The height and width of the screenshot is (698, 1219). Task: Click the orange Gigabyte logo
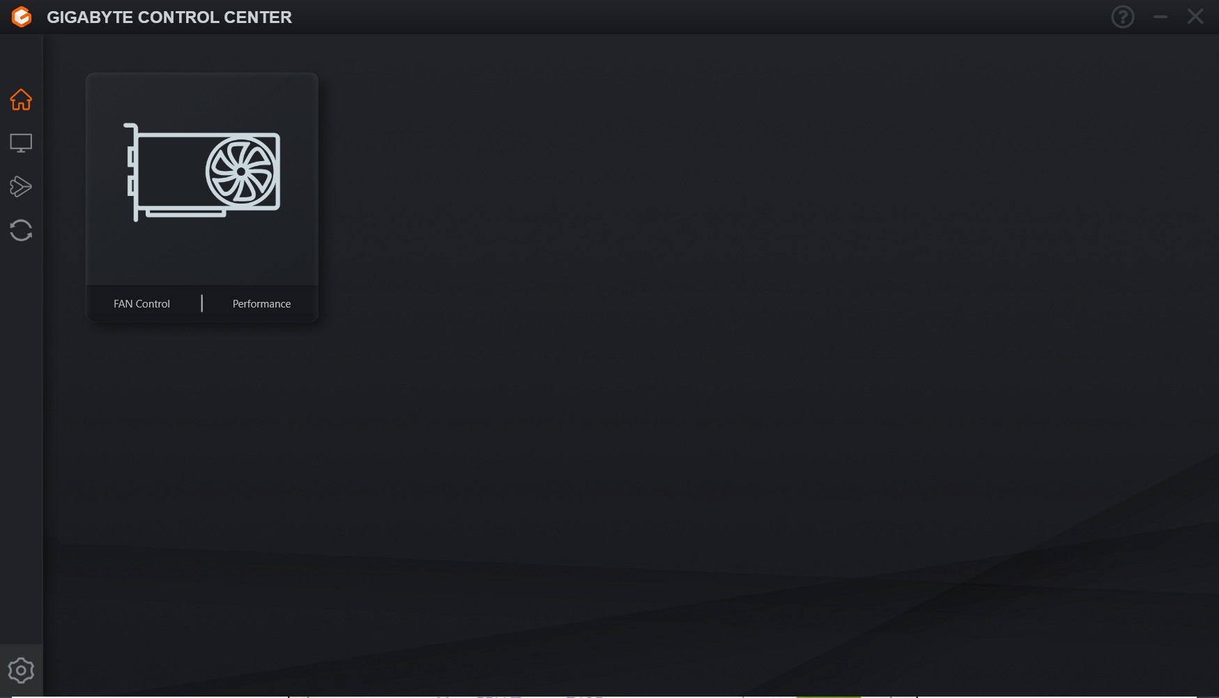(22, 17)
